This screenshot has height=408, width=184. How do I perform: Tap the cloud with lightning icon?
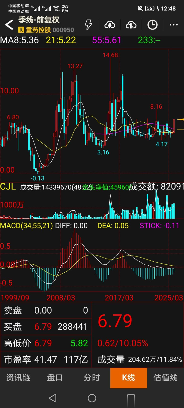click(x=110, y=25)
